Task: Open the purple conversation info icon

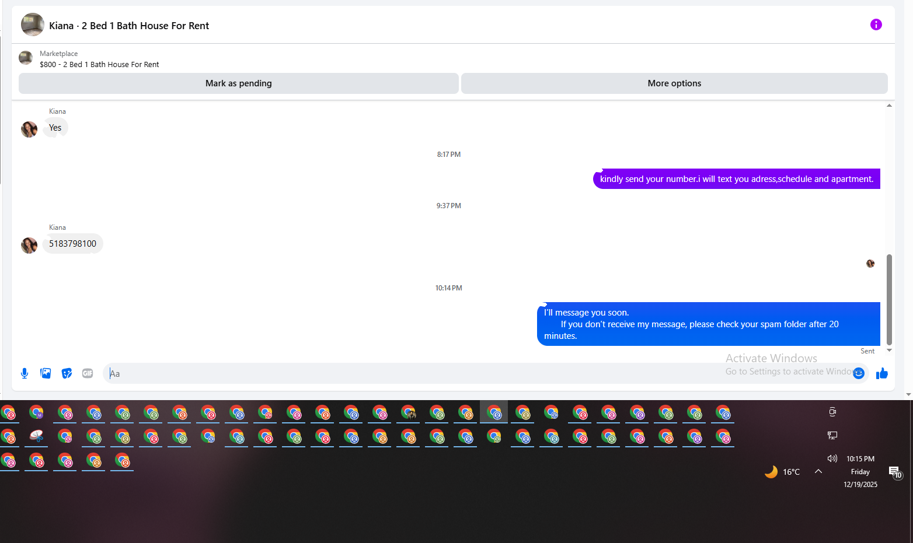Action: [x=876, y=24]
